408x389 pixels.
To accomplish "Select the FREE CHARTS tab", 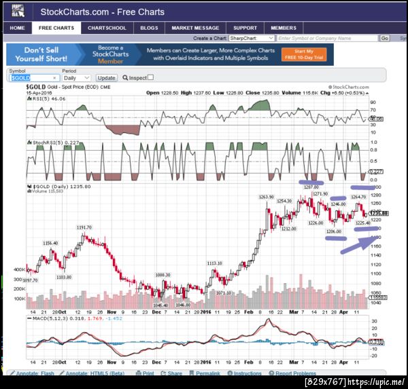I will tap(56, 28).
